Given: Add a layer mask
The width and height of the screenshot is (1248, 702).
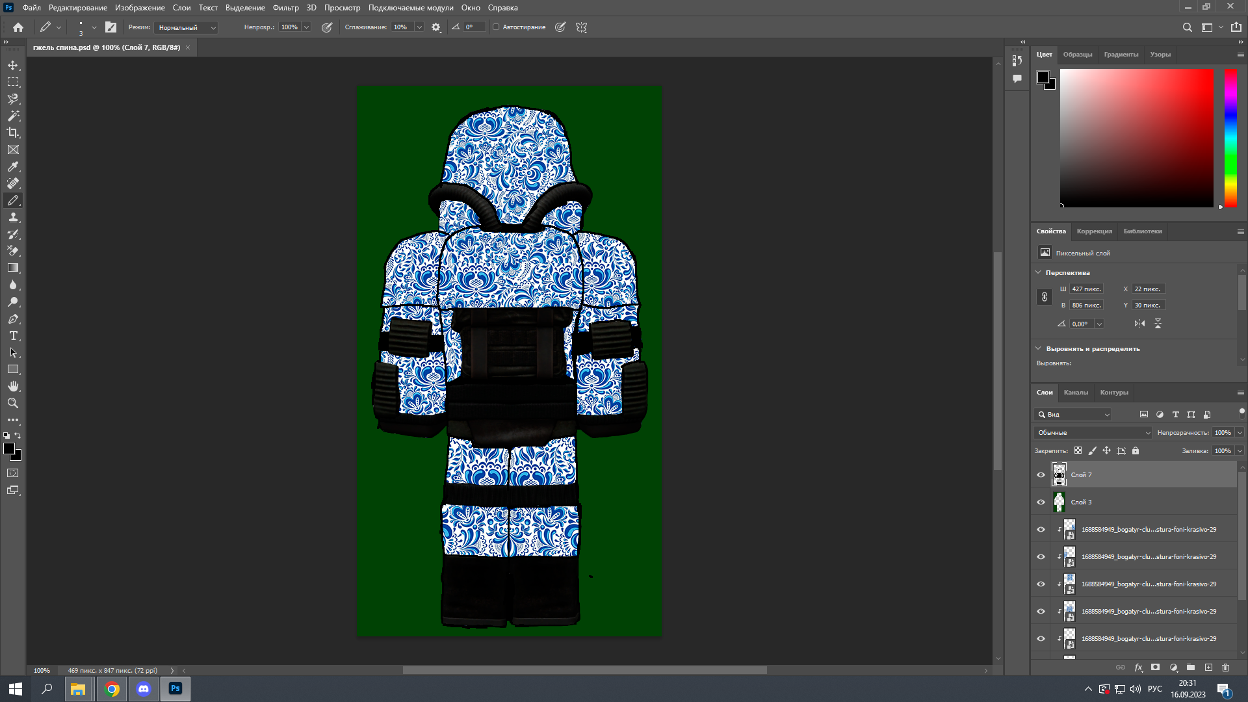Looking at the screenshot, I should point(1155,668).
